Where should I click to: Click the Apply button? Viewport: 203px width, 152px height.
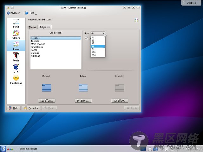tap(132, 108)
